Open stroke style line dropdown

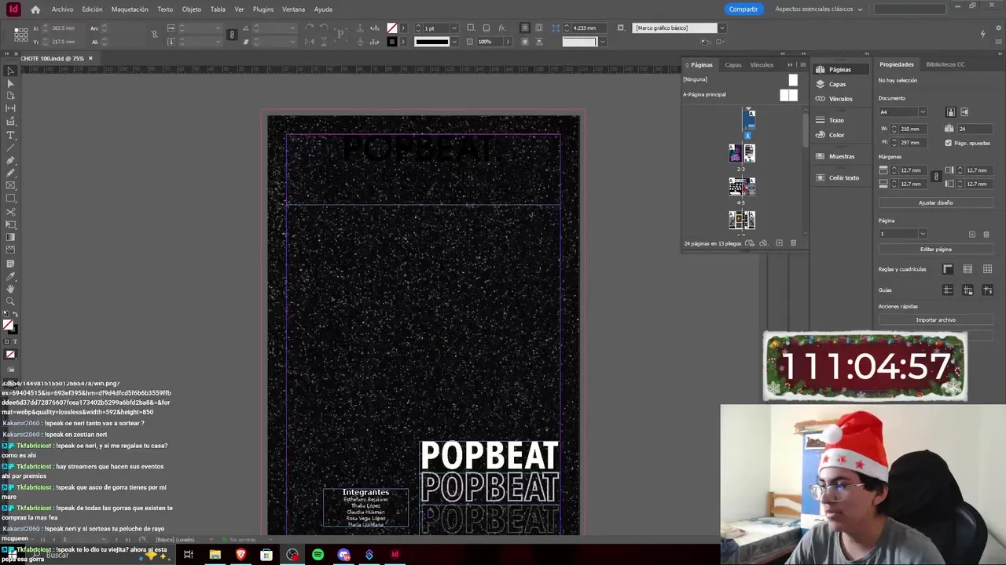(x=454, y=42)
